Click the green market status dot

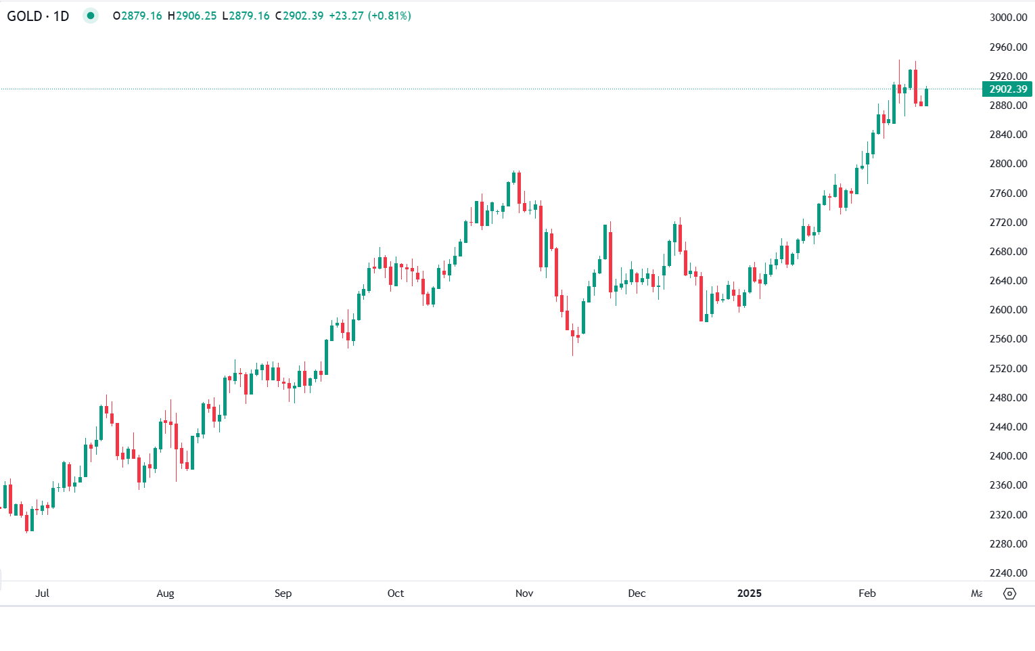click(91, 16)
